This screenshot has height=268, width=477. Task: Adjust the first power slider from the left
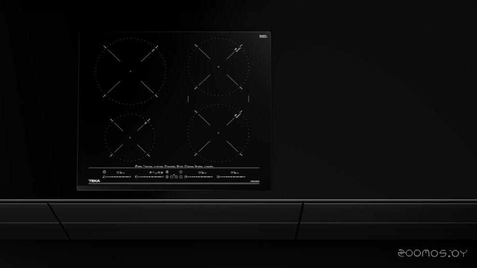(x=118, y=177)
